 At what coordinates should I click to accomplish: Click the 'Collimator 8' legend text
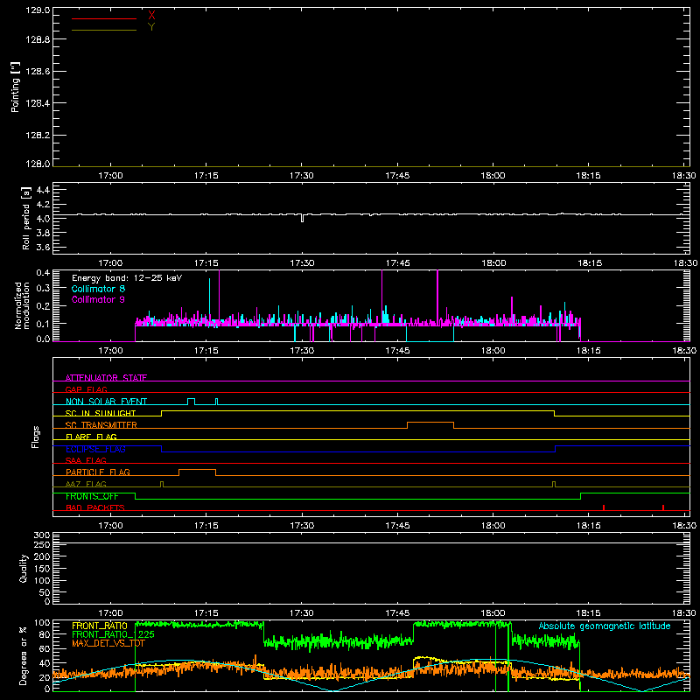coord(98,289)
